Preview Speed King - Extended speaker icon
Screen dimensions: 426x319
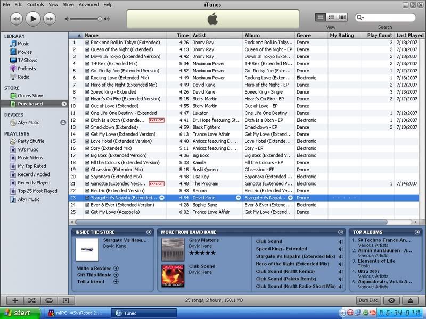[x=340, y=249]
